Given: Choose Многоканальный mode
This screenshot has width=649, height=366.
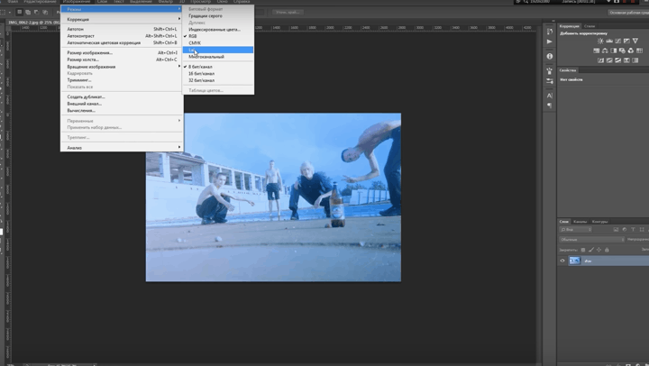Looking at the screenshot, I should (218, 56).
